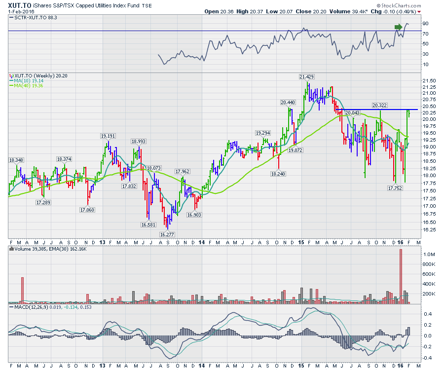This screenshot has height=370, width=444.
Task: Click the 21.429 peak price label
Action: 307,77
